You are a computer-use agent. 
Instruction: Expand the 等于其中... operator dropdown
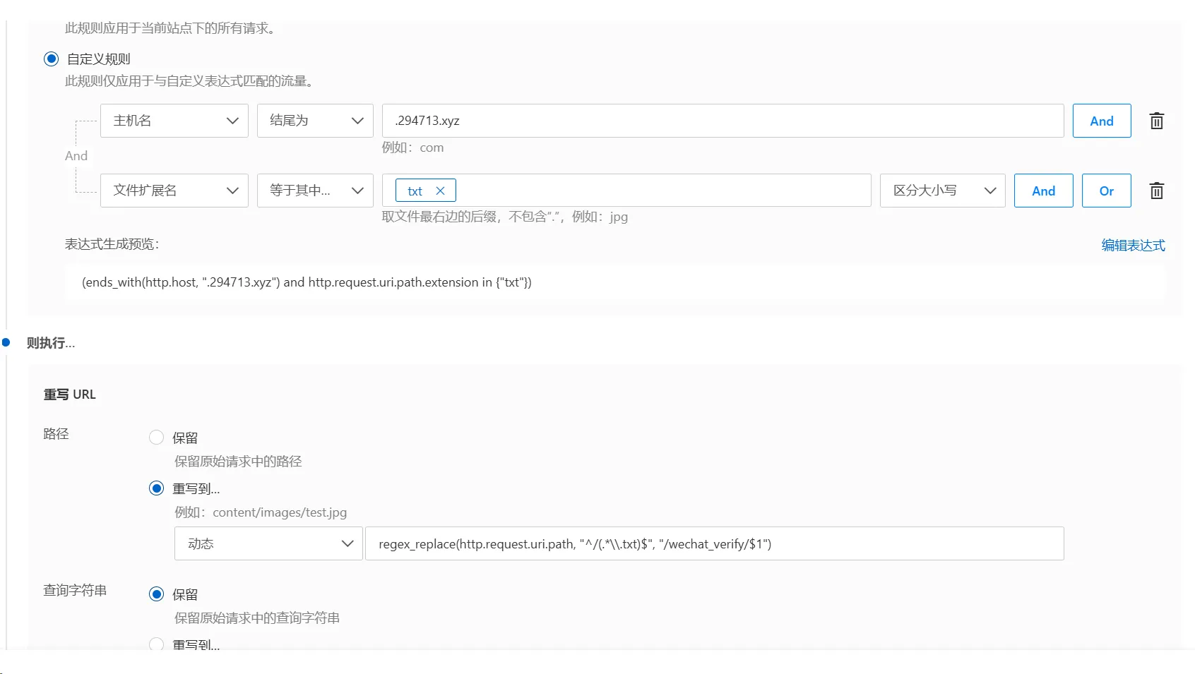coord(315,191)
